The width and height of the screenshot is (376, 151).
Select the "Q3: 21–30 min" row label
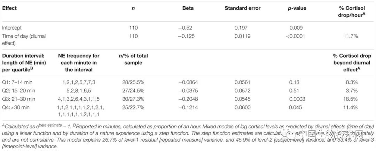tap(18, 99)
